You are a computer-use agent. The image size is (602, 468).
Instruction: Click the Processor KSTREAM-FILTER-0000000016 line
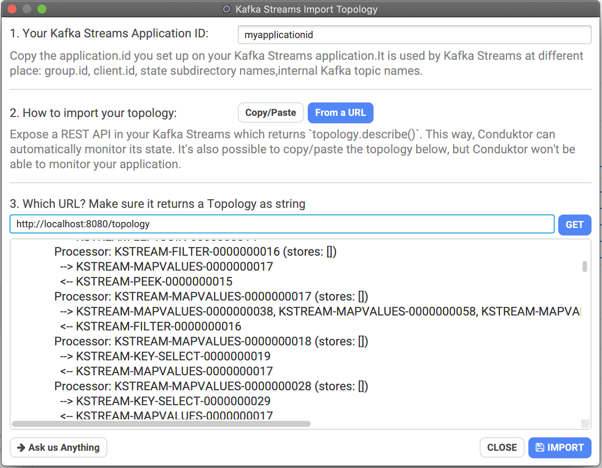tap(195, 252)
